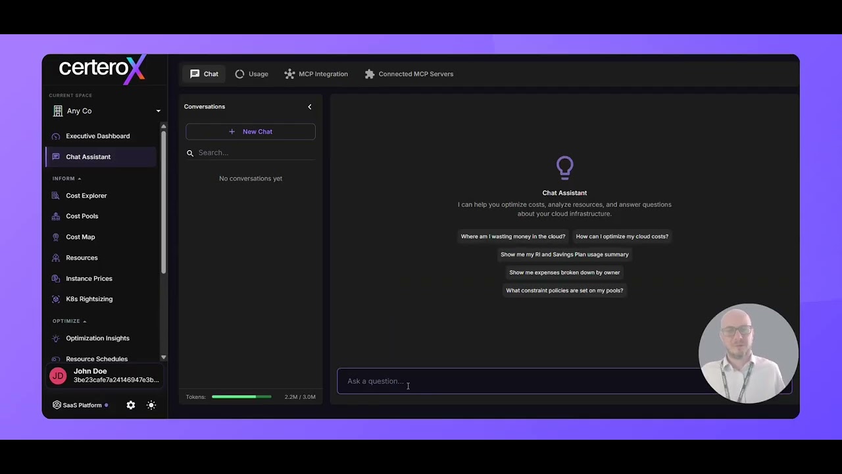Click the building icon beside Any Co
Viewport: 842px width, 474px height.
(58, 111)
